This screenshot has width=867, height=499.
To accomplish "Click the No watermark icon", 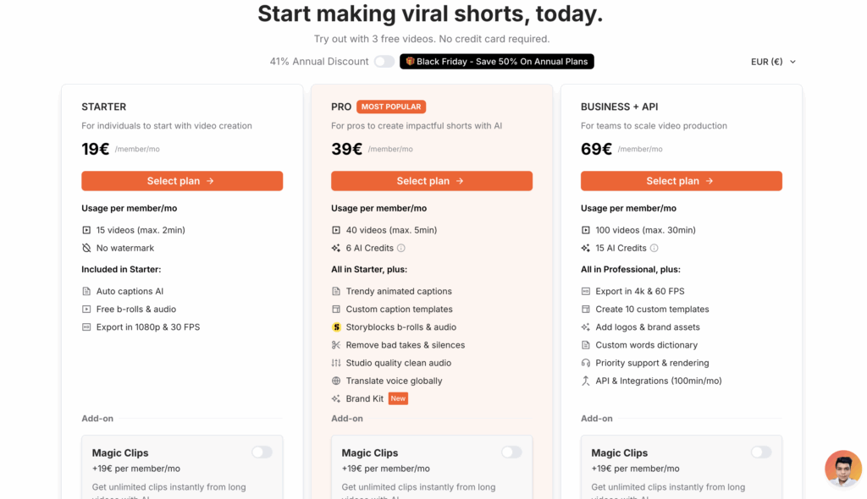I will (86, 249).
